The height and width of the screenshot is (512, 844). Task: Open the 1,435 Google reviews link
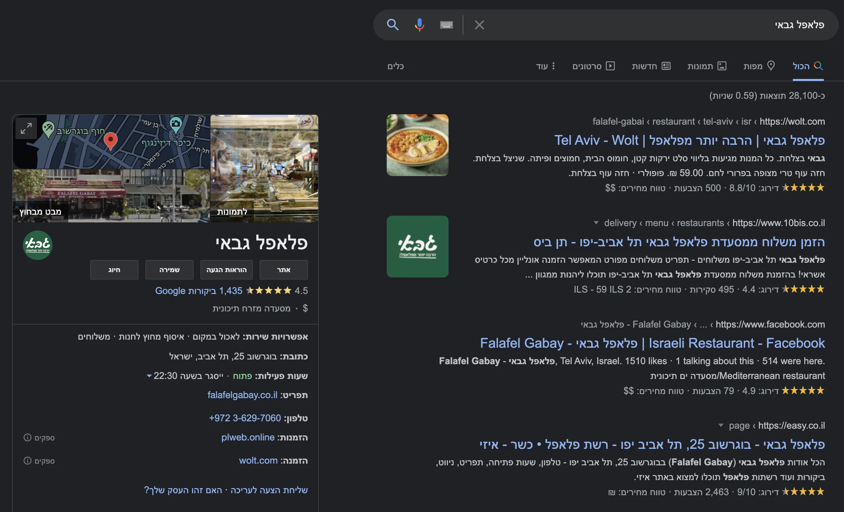tap(199, 291)
